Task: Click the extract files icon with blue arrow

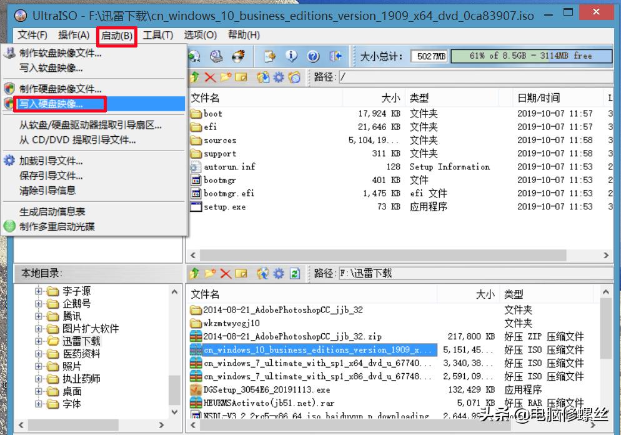Action: point(263,77)
